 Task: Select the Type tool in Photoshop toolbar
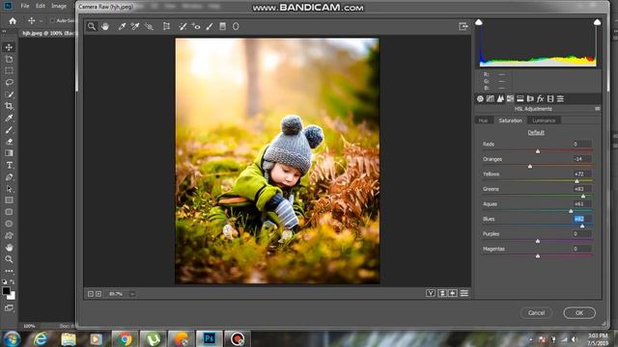pos(9,165)
